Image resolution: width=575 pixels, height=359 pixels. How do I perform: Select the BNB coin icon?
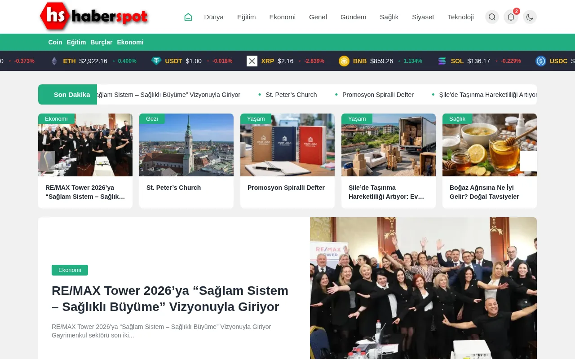point(344,61)
